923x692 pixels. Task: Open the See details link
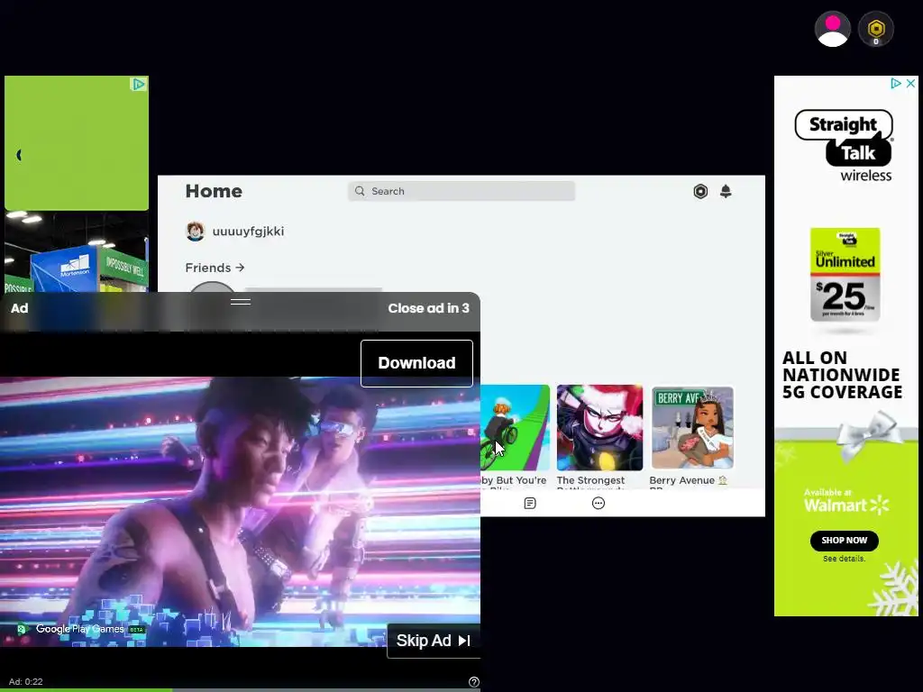pos(844,559)
